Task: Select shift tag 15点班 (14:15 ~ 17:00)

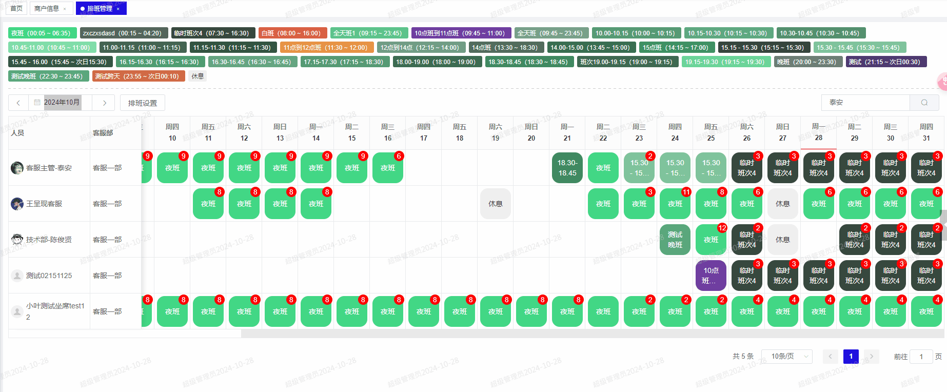Action: pyautogui.click(x=677, y=48)
